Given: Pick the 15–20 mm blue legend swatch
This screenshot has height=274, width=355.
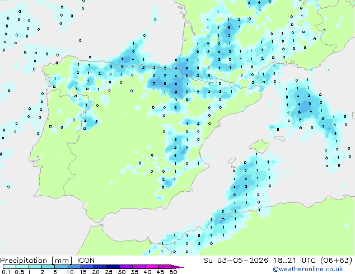Looking at the screenshot, I should click(x=87, y=267).
